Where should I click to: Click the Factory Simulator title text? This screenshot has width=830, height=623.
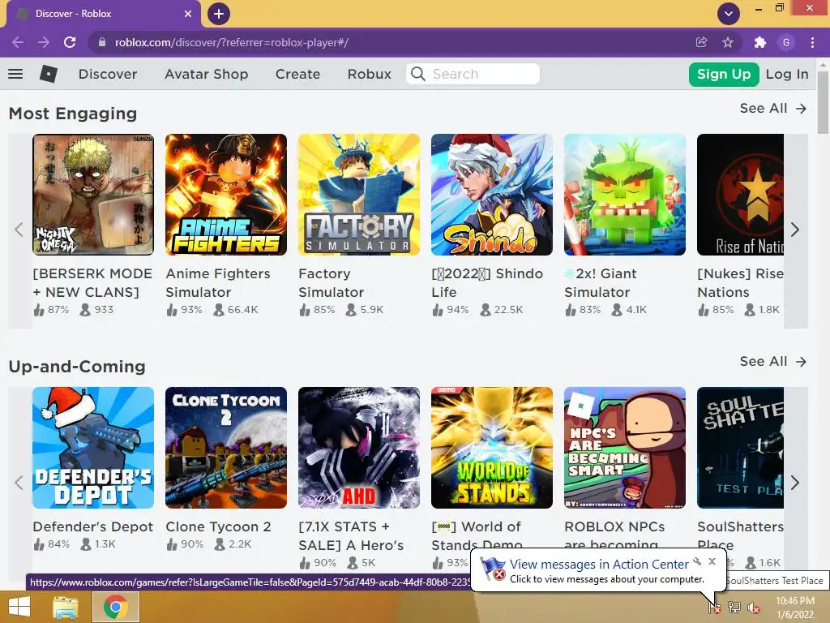pyautogui.click(x=332, y=283)
